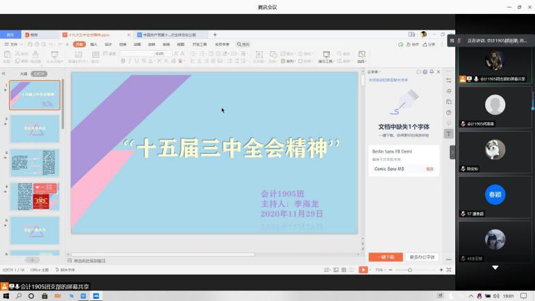Click the 更多办公字体 more fonts button
This screenshot has height=301, width=535.
(x=422, y=257)
